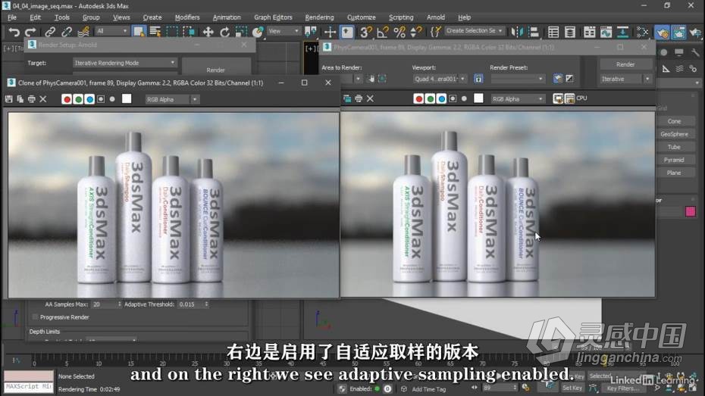Open the Curve Editor icon
The height and width of the screenshot is (396, 705).
[606, 32]
